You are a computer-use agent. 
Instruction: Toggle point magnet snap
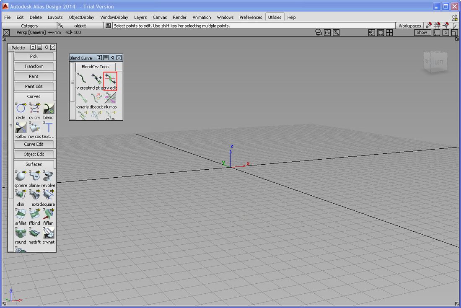point(429,26)
